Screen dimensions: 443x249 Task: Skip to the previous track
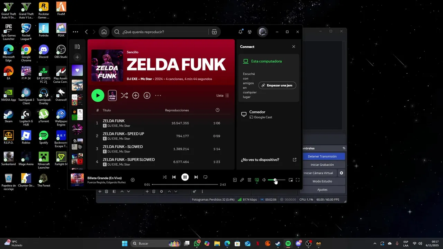click(x=174, y=177)
